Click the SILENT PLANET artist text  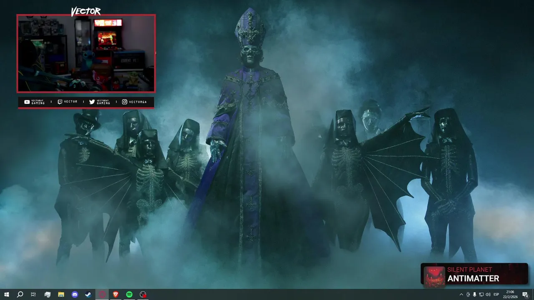point(470,270)
